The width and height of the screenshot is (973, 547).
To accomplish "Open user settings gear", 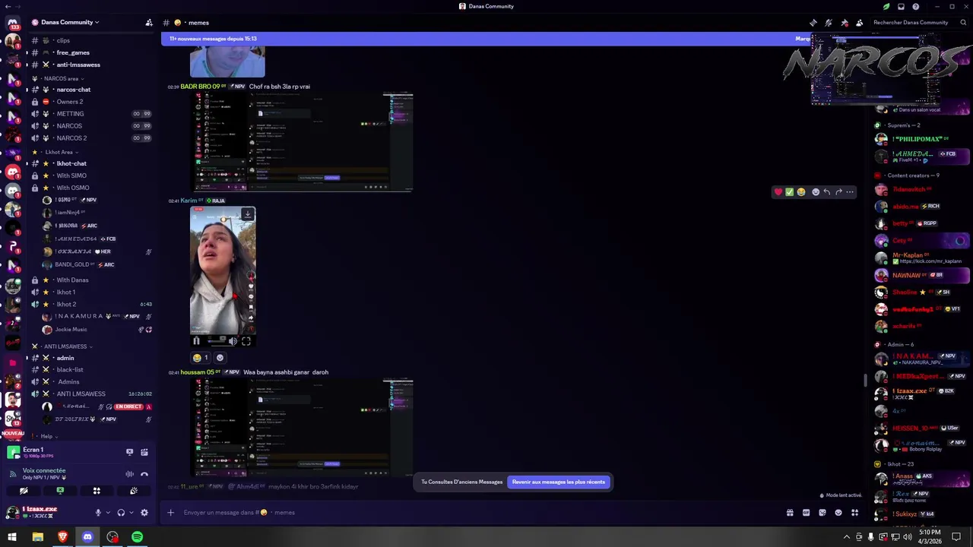I will 144,513.
